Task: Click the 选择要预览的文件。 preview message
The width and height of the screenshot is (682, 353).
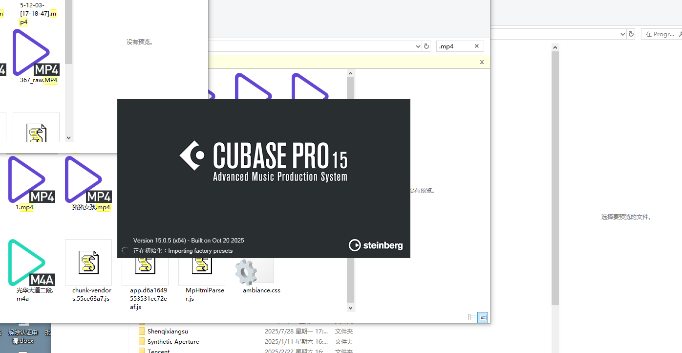Action: tap(626, 217)
